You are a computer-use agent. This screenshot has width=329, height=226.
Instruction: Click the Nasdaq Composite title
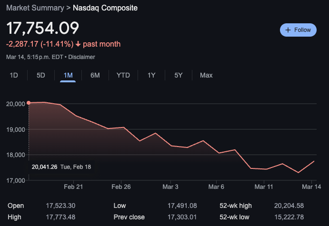[105, 8]
